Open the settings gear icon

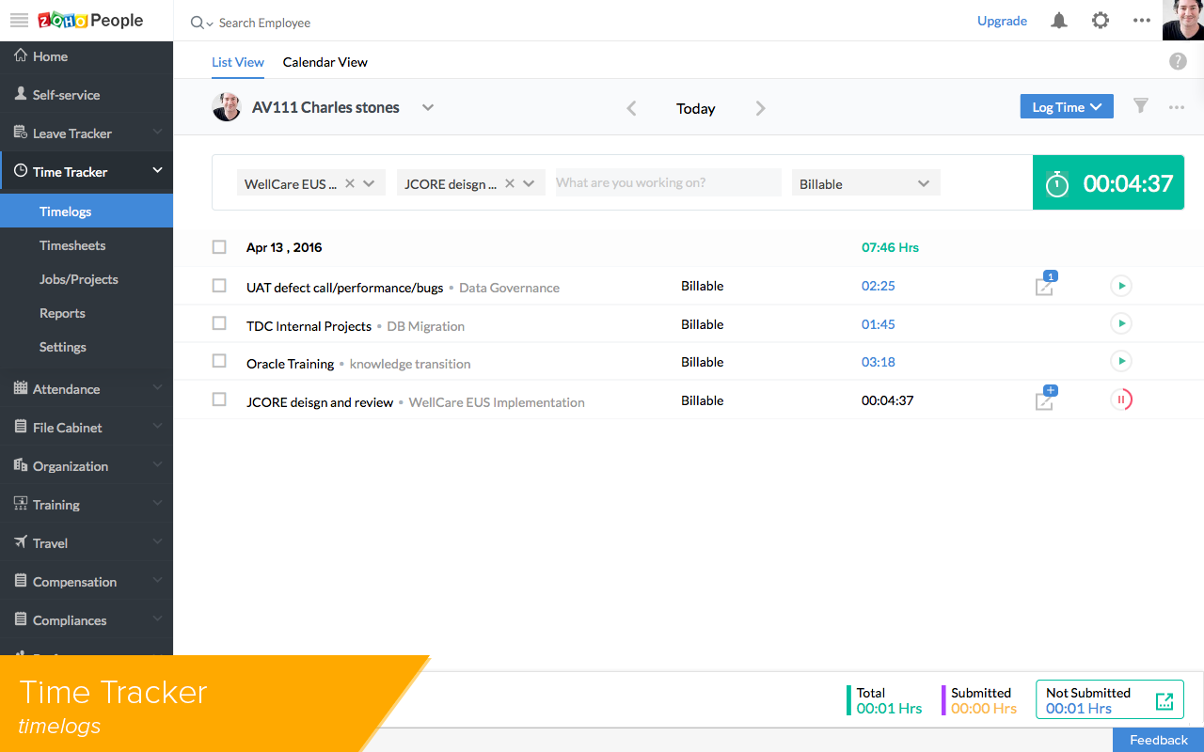pos(1100,21)
